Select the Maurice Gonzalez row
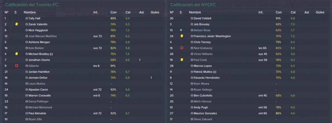The image size is (332, 123). (249, 113)
